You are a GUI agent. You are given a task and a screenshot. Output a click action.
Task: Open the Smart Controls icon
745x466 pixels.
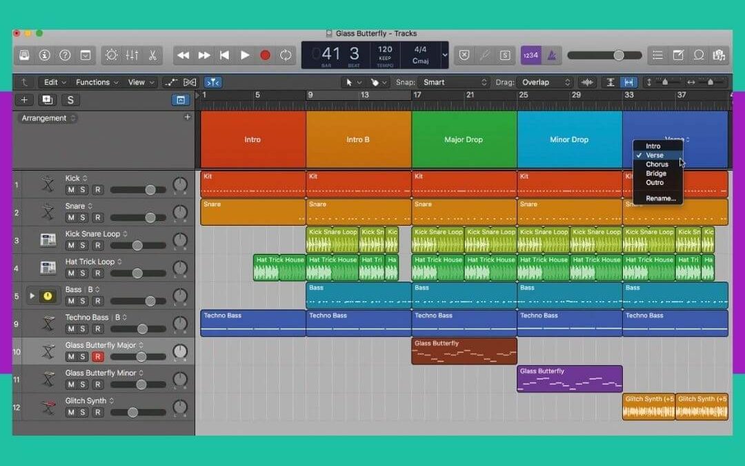tap(110, 55)
